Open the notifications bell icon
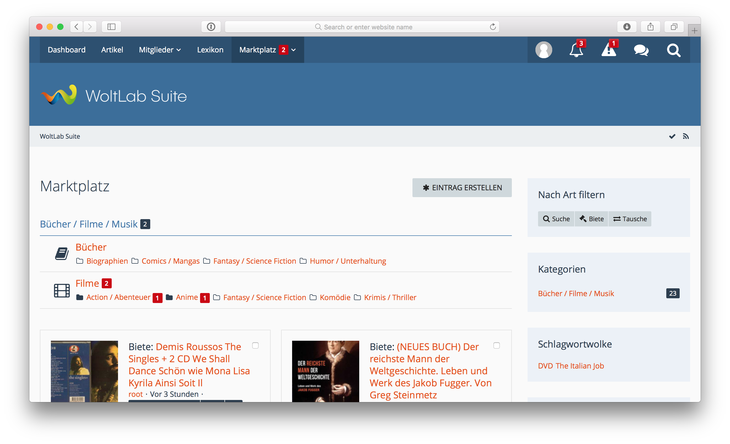Screen dimensions: 730x444 pyautogui.click(x=576, y=50)
